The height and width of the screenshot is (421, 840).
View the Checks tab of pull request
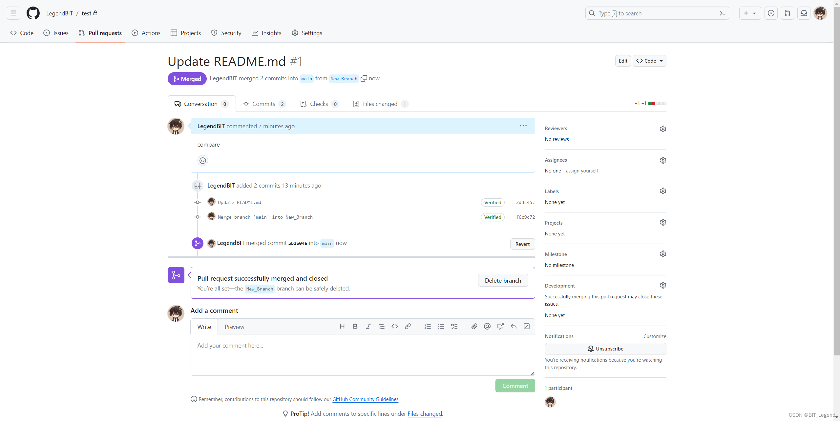pos(319,104)
